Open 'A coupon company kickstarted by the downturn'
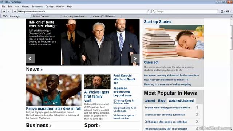 pyautogui.click(x=171, y=75)
